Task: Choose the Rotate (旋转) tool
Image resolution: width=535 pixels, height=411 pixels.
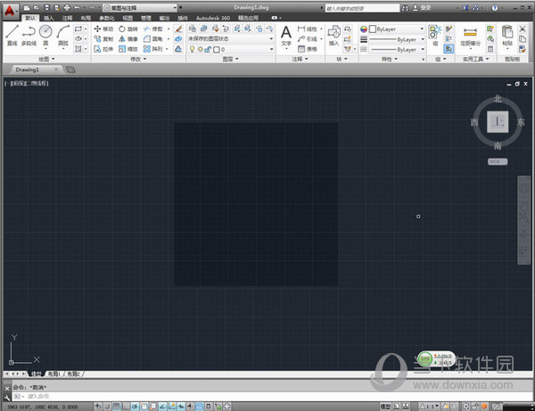Action: pos(128,29)
